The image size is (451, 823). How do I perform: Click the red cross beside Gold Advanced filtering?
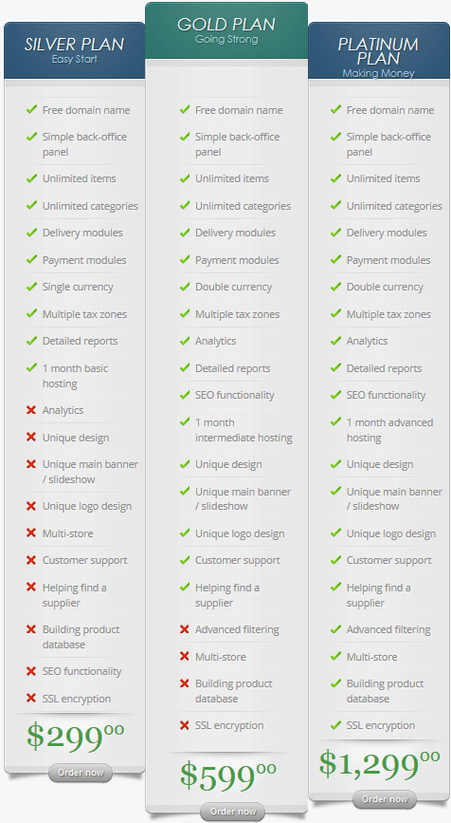[x=185, y=628]
